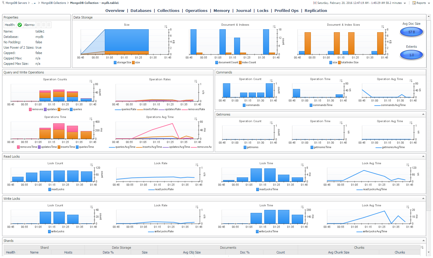Open chart options for Document & Indexes chart

click(274, 27)
